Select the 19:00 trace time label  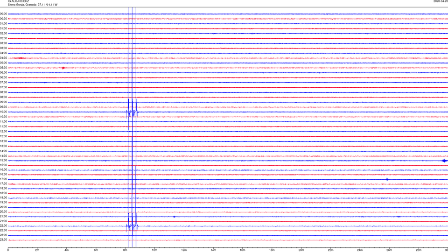[x=3, y=198]
